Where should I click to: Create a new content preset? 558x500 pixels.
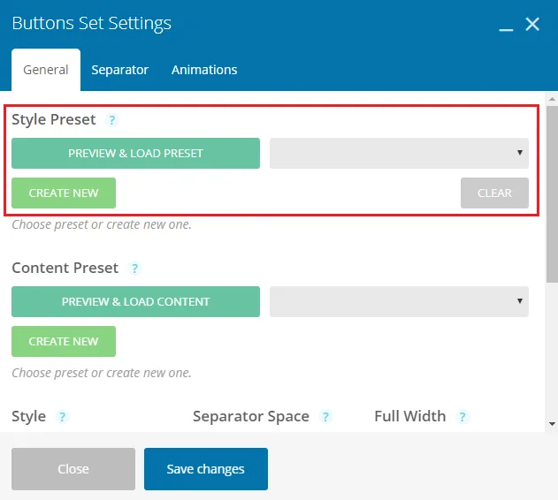click(64, 341)
